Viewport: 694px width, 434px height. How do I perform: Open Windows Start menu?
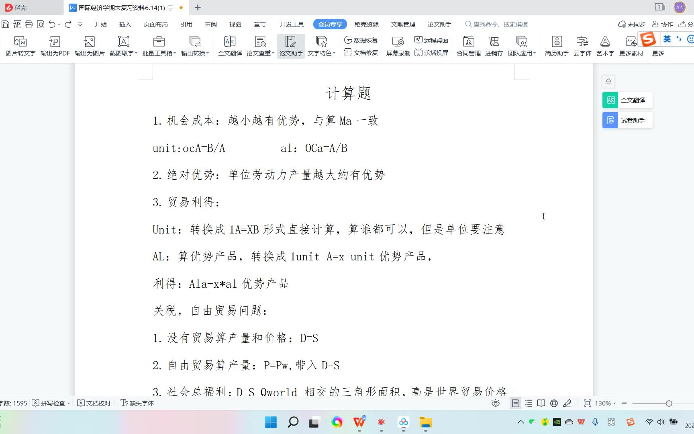coord(271,422)
